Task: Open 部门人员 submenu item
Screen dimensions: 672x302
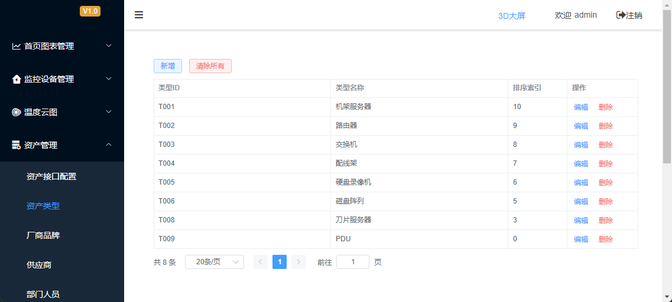Action: pyautogui.click(x=43, y=294)
